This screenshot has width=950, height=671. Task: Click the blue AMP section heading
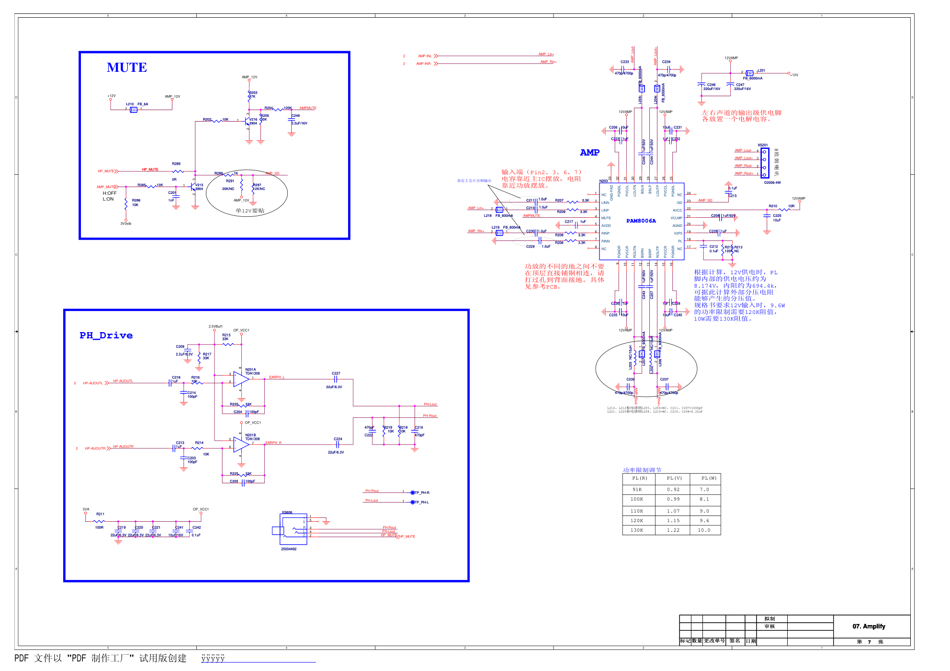coord(589,152)
